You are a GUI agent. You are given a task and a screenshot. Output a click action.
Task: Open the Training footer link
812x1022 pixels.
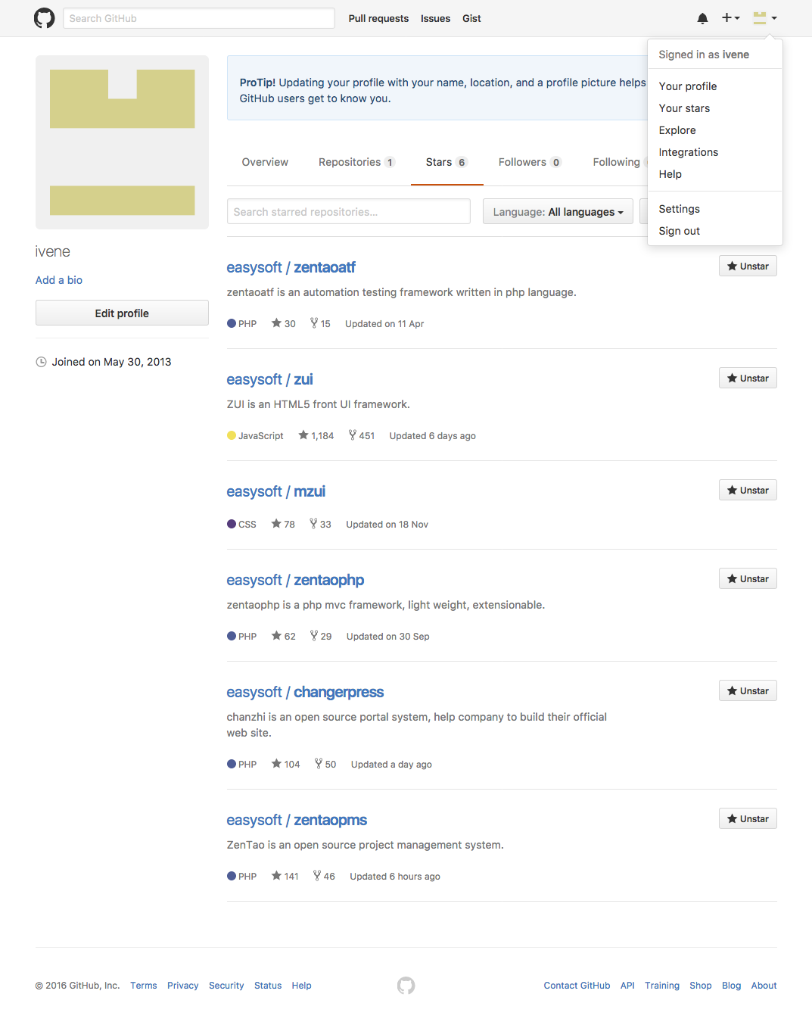662,986
